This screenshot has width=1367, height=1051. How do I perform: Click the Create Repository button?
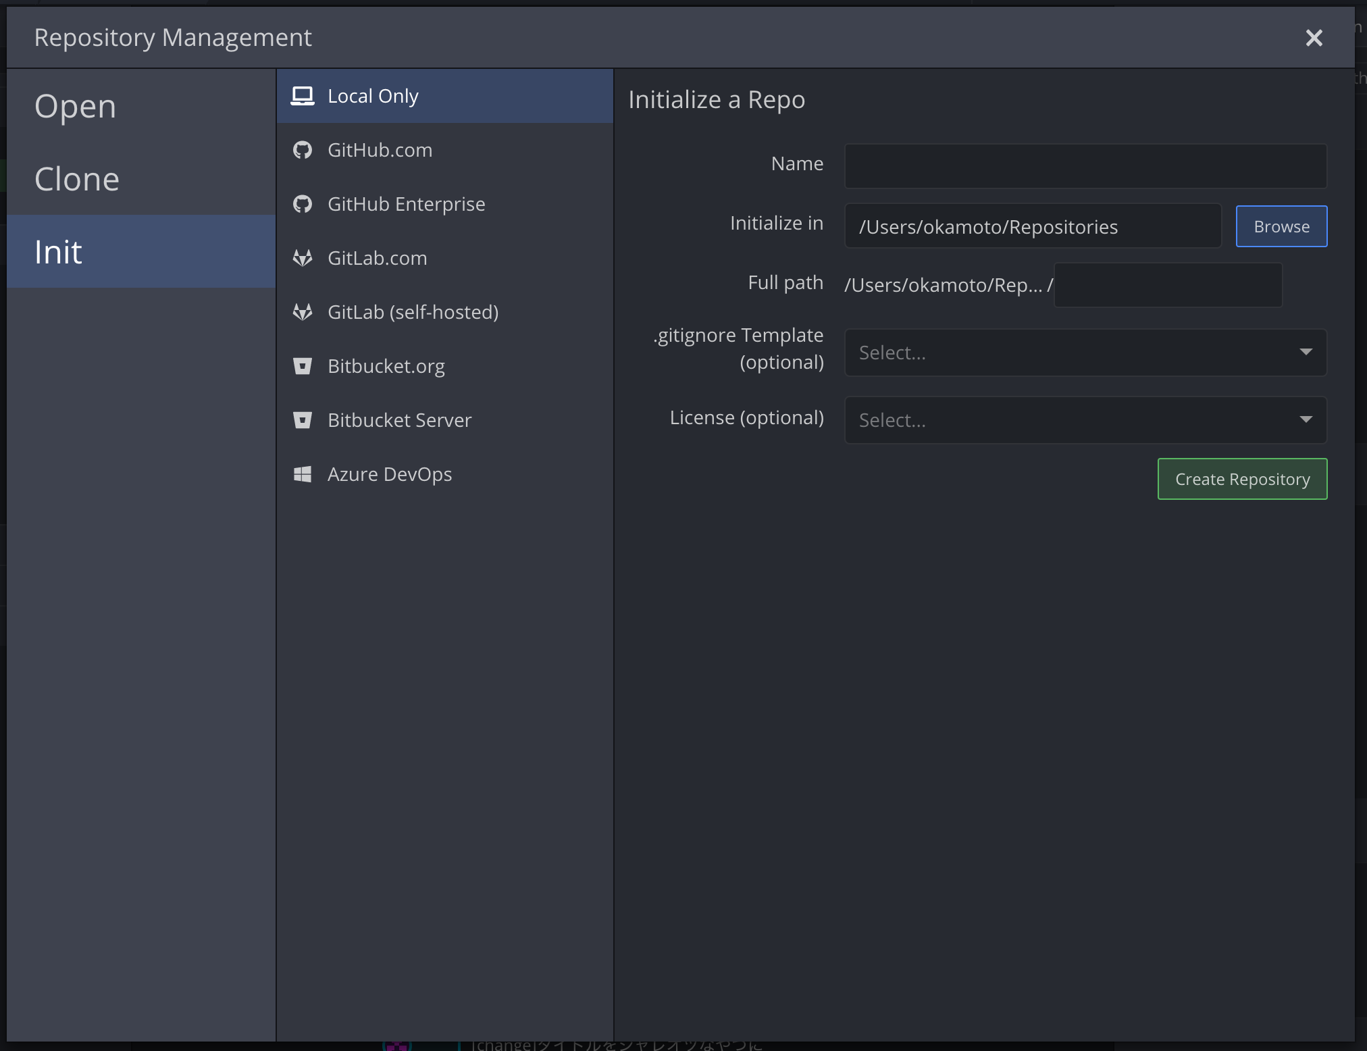tap(1242, 479)
